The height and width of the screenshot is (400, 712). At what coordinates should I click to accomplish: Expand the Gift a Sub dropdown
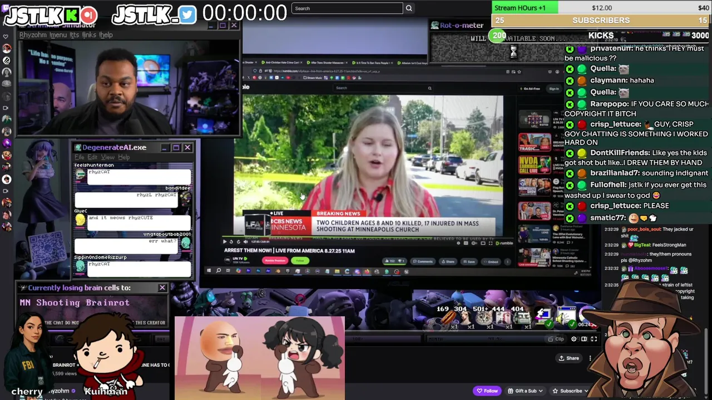(x=525, y=391)
